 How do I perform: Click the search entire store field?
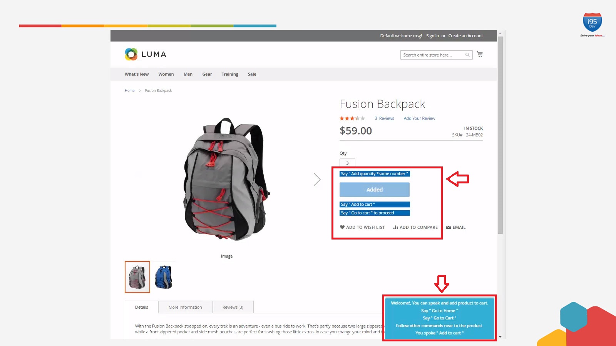tap(433, 55)
